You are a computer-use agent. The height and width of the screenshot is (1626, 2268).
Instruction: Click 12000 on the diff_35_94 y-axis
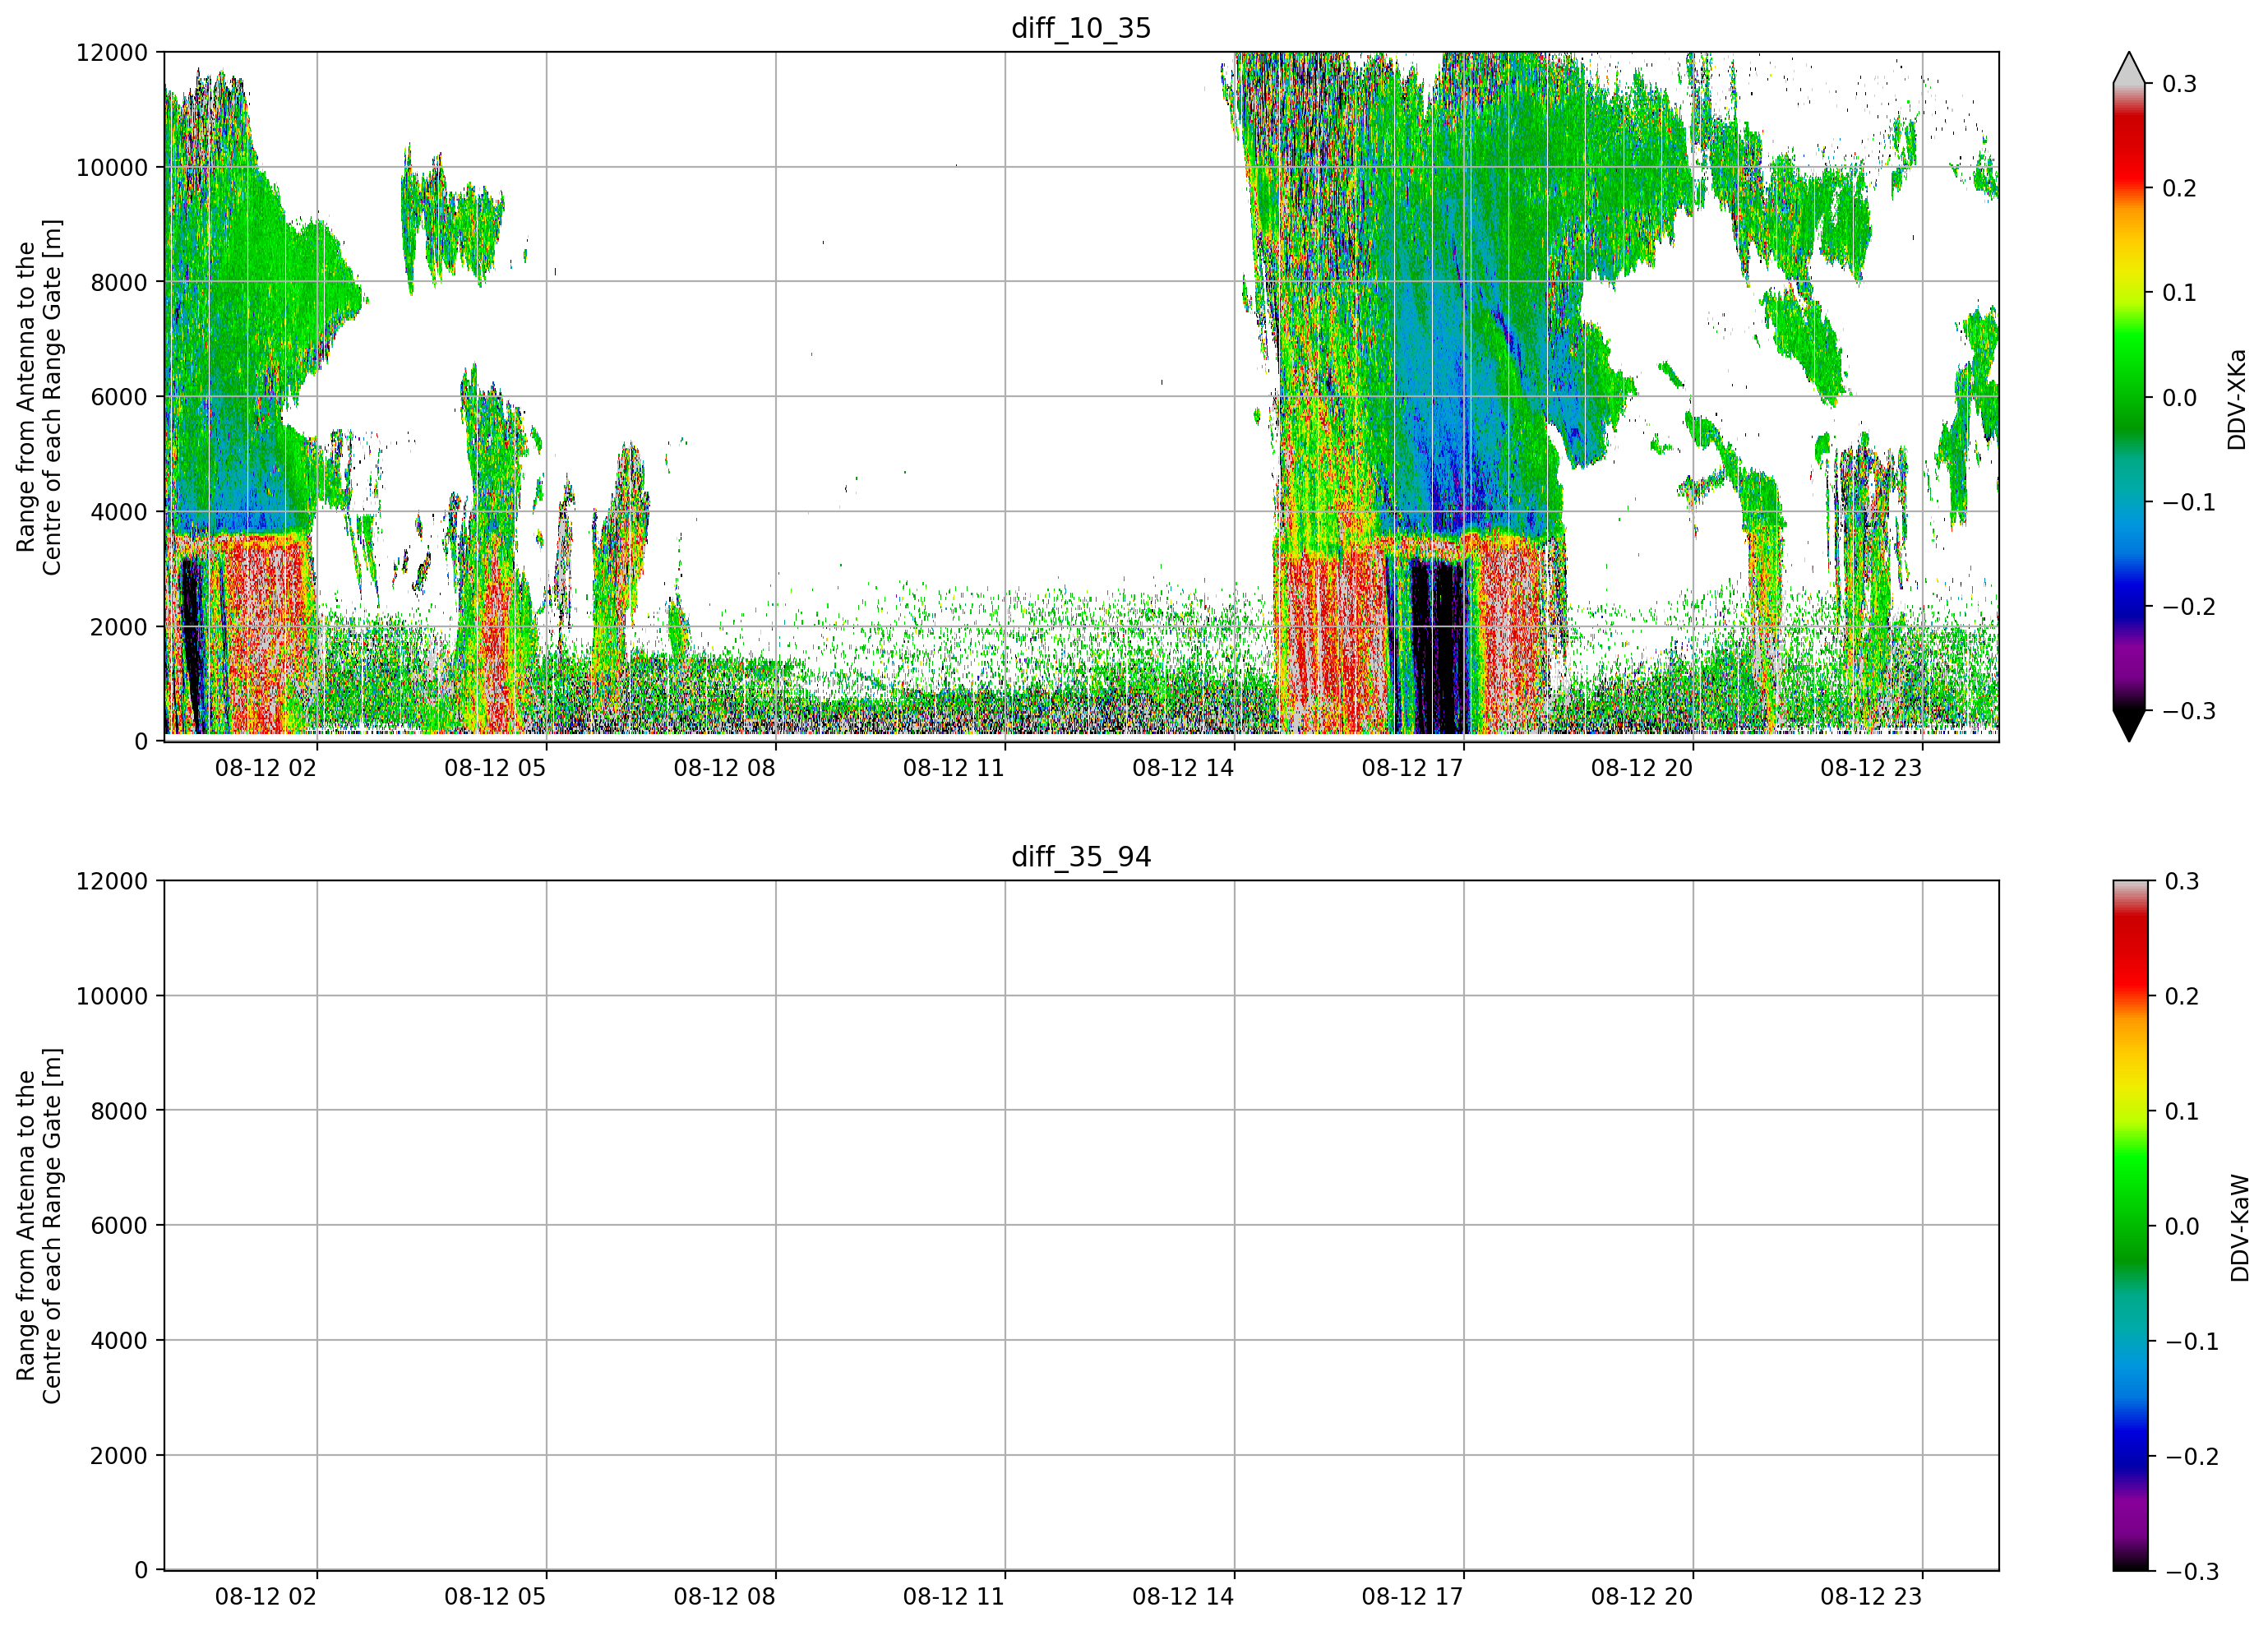pyautogui.click(x=112, y=881)
